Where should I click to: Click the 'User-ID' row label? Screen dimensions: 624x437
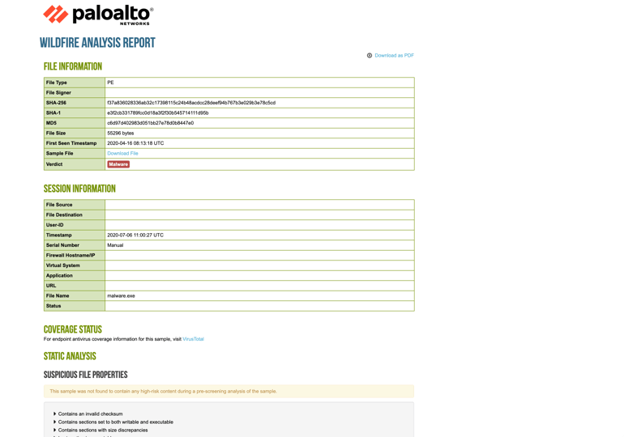[54, 225]
